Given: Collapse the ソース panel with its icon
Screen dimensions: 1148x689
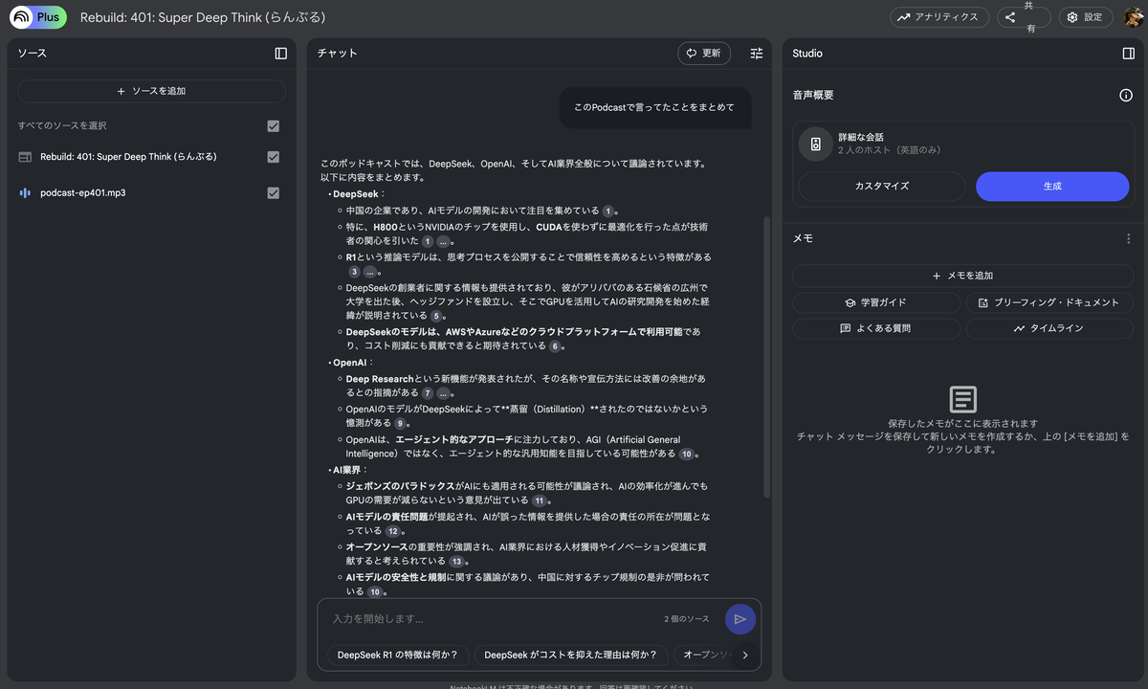Looking at the screenshot, I should [x=280, y=54].
